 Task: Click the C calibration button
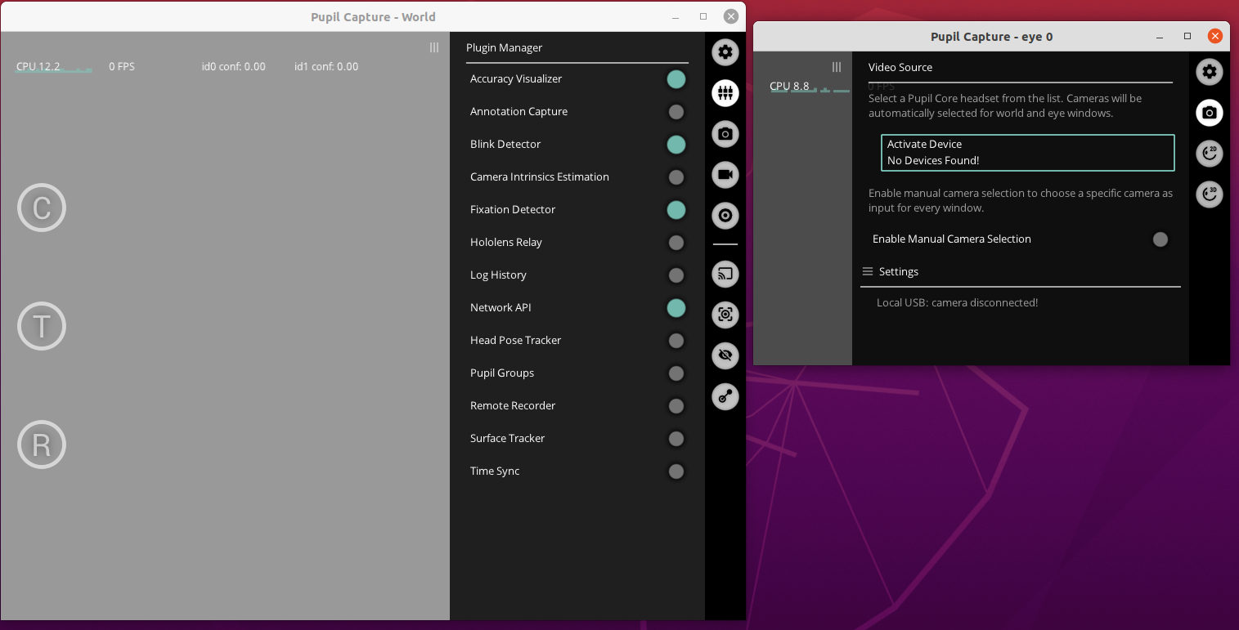coord(42,208)
